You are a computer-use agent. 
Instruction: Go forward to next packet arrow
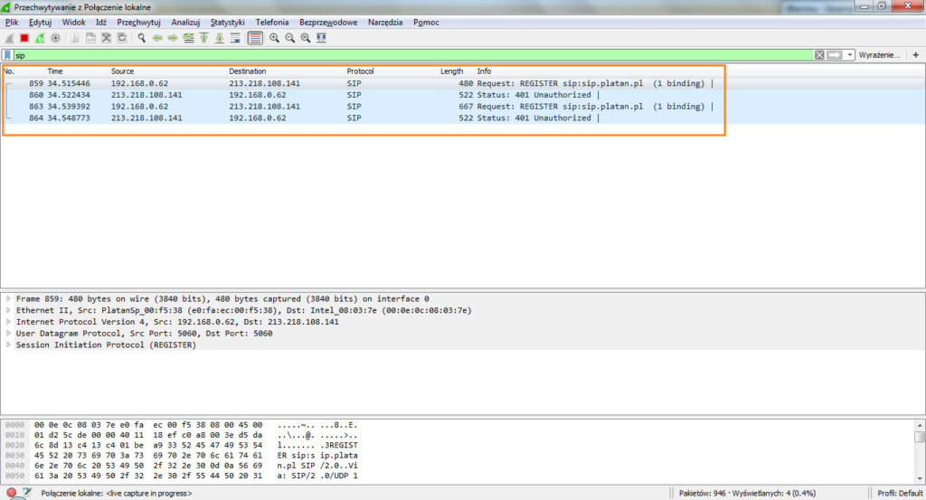coord(173,38)
